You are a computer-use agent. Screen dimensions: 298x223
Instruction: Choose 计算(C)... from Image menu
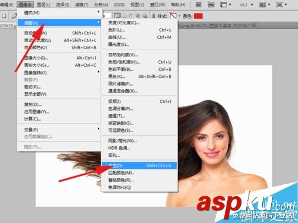tap(60, 119)
